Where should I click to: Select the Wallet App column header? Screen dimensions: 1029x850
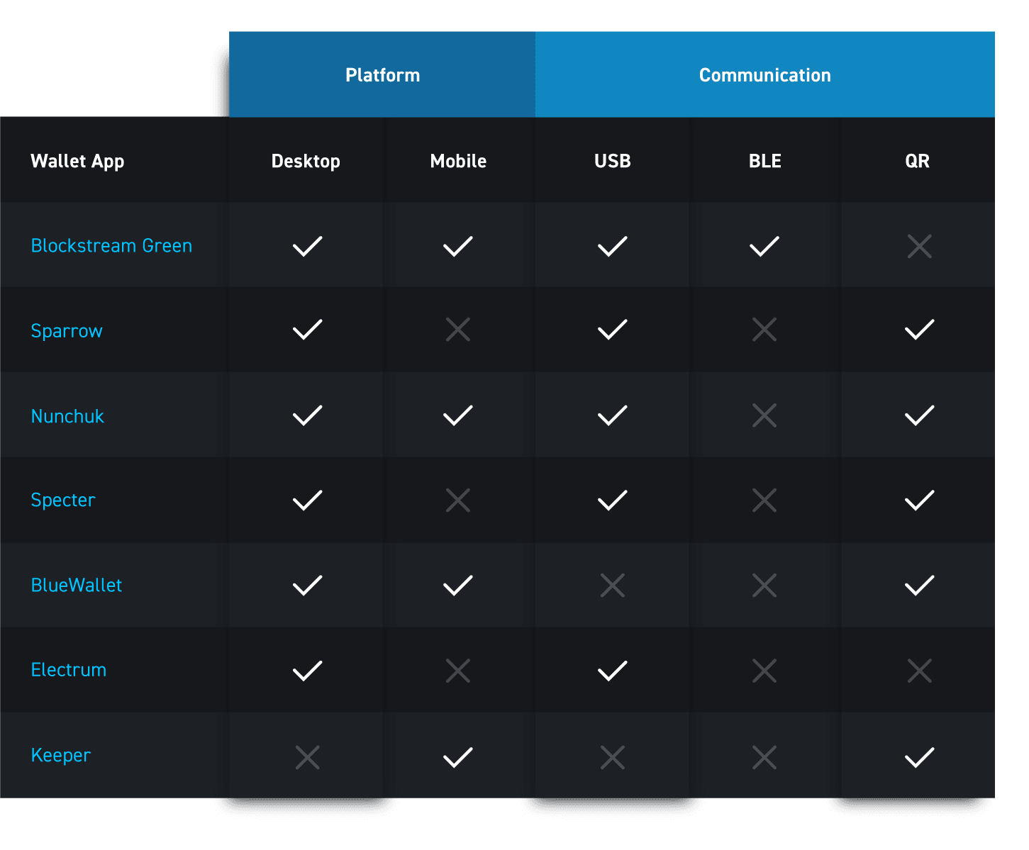pyautogui.click(x=77, y=162)
